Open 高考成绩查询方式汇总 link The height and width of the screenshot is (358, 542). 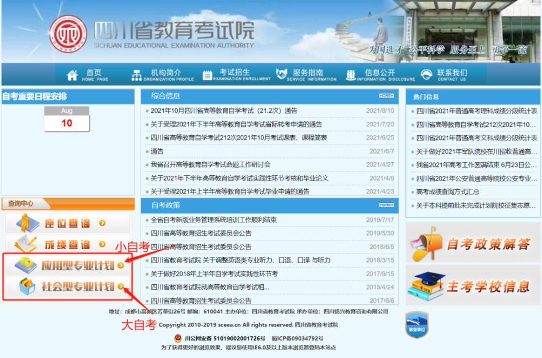447,191
